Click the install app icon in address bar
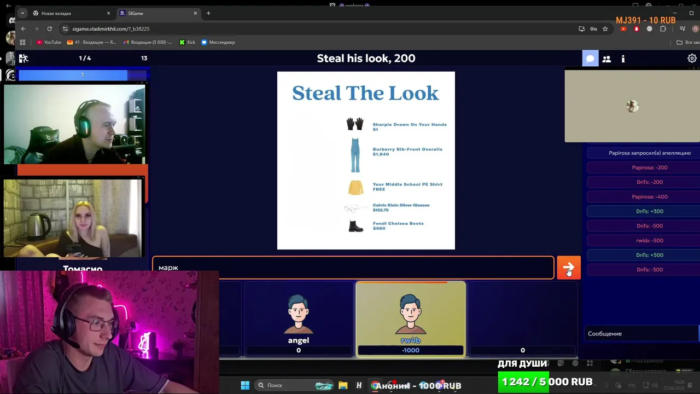This screenshot has width=700, height=394. 581,28
